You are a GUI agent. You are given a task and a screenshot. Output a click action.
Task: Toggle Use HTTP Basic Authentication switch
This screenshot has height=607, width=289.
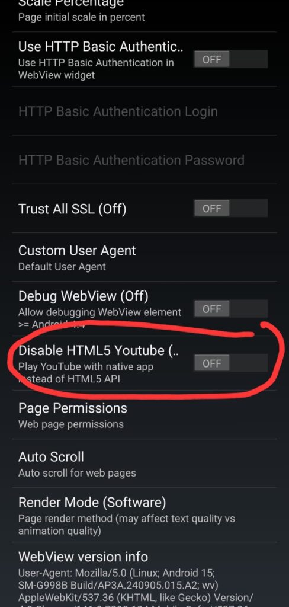point(230,59)
